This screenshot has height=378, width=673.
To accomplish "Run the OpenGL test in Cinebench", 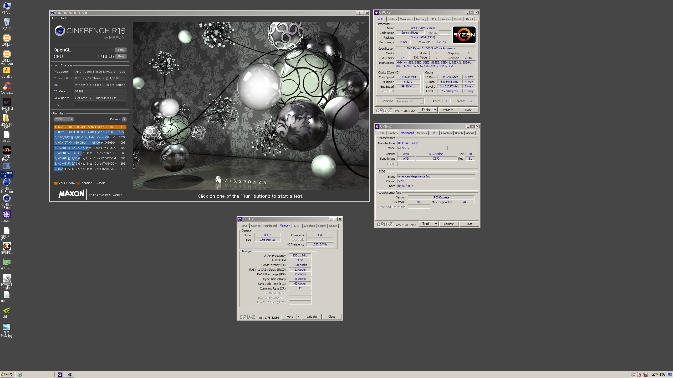I will point(121,50).
